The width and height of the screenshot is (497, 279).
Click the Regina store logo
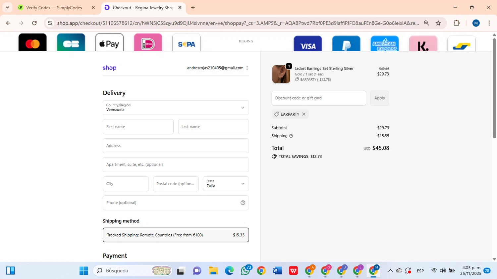pyautogui.click(x=246, y=41)
